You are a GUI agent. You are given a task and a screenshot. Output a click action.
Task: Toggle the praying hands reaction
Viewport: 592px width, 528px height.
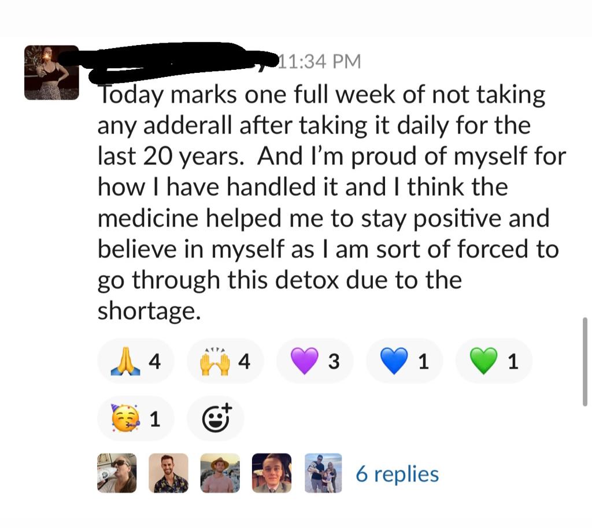[135, 361]
